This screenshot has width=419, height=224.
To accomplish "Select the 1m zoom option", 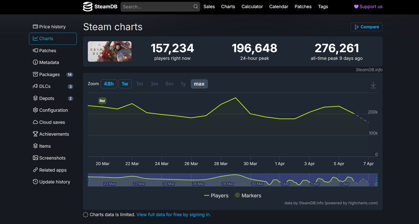I will coord(140,84).
